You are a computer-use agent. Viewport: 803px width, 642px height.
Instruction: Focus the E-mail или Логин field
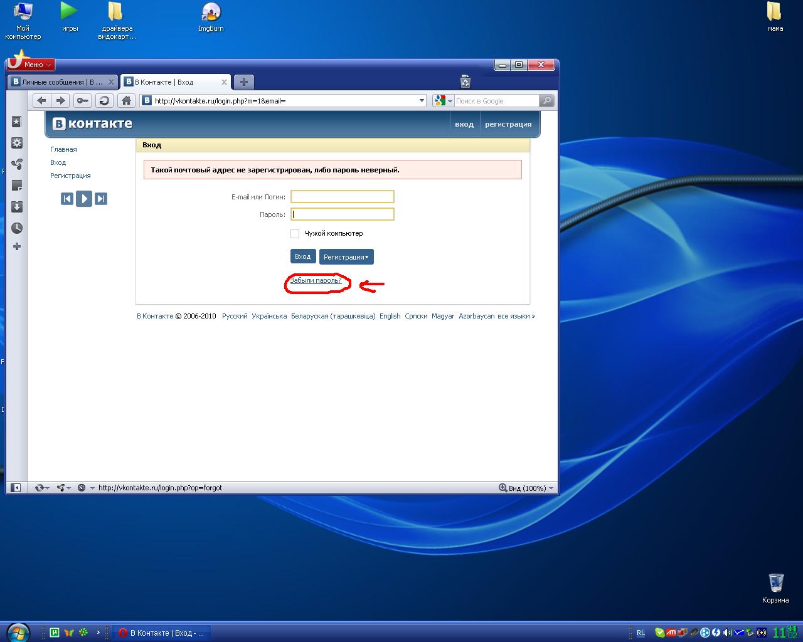pyautogui.click(x=343, y=197)
